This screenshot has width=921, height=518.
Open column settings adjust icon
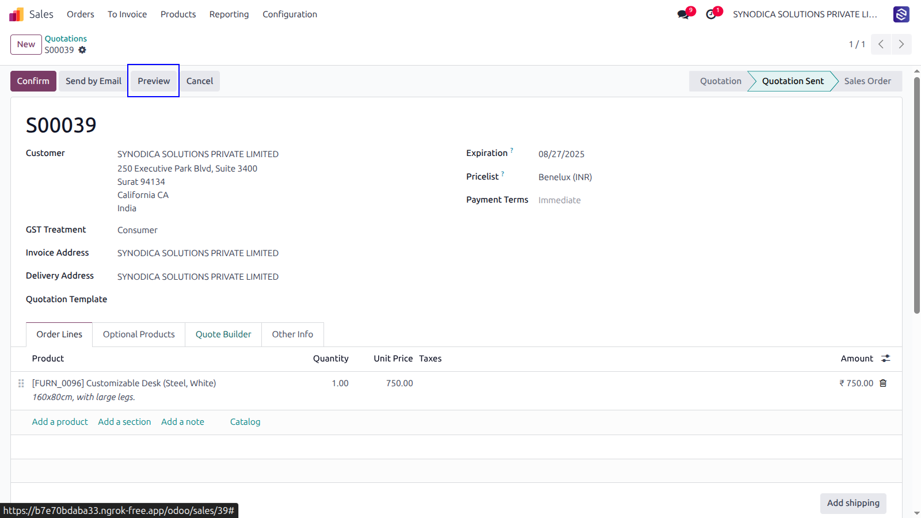pos(885,359)
